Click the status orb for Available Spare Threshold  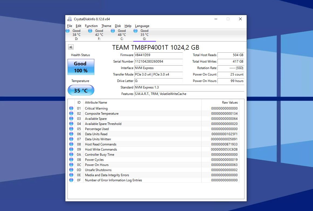point(71,124)
